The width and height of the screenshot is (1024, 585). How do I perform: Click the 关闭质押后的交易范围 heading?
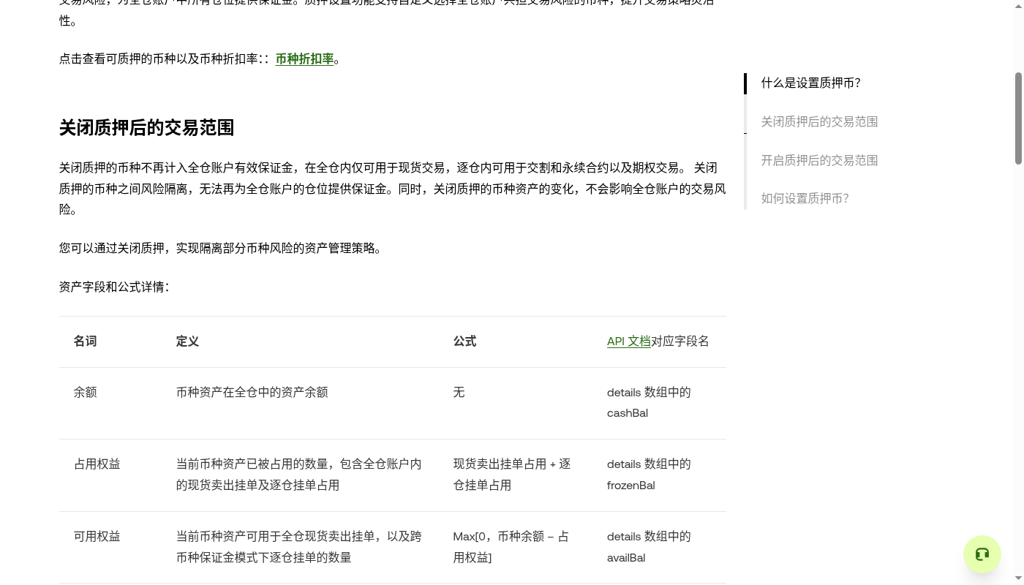146,128
